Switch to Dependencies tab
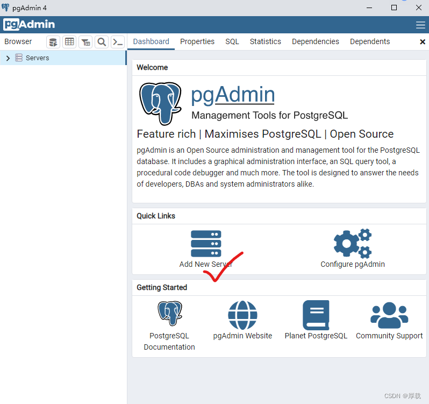 click(316, 41)
